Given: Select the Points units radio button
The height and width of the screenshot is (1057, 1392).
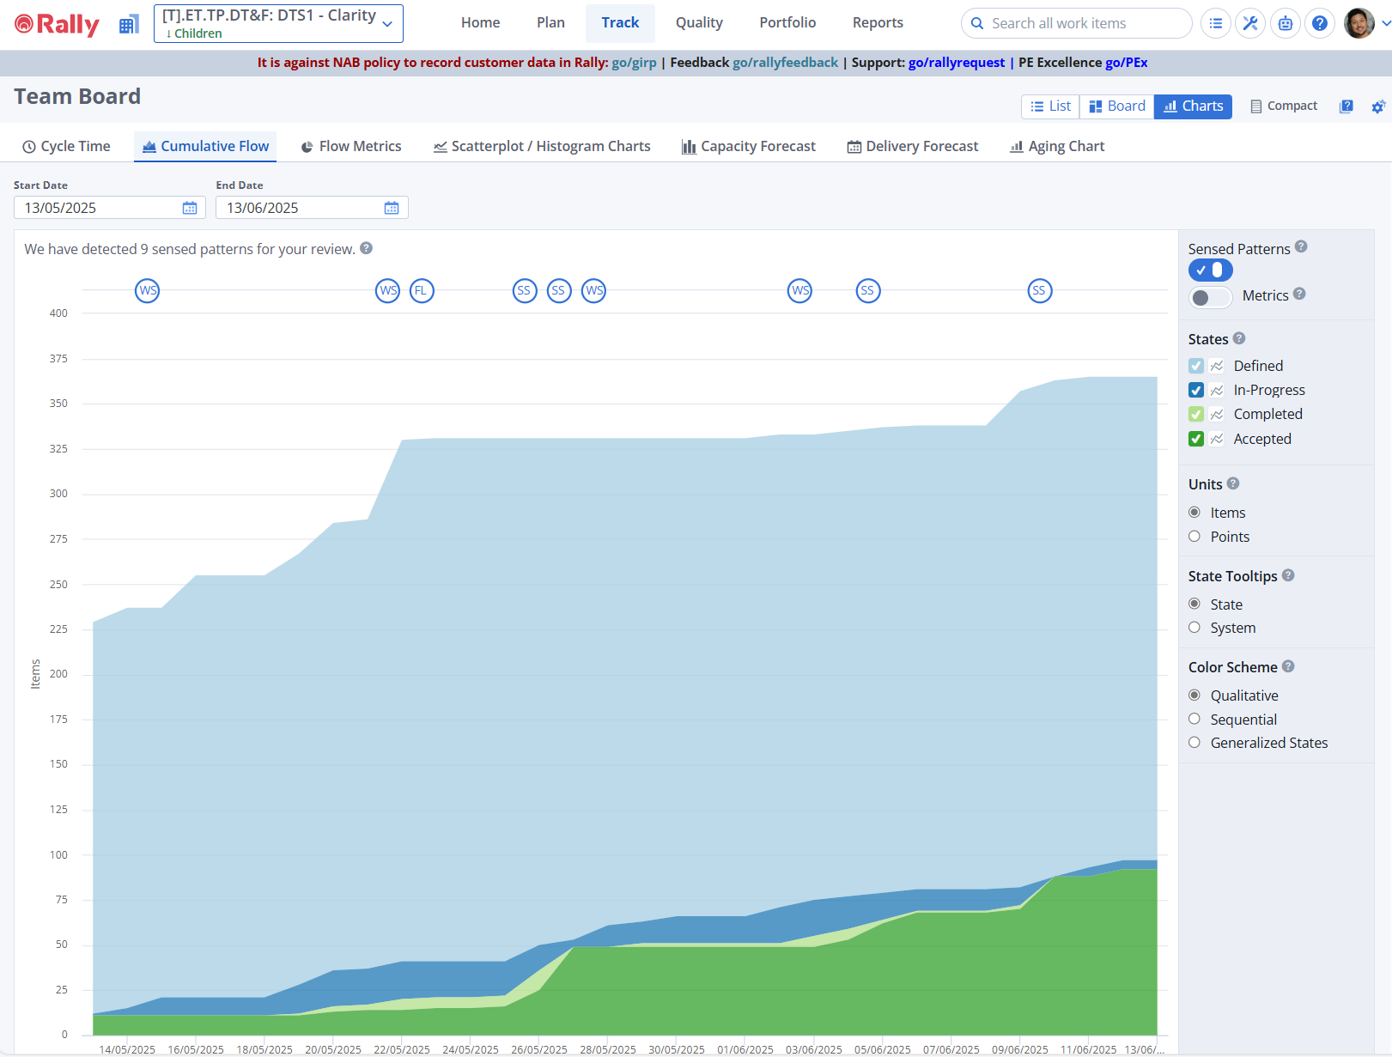Looking at the screenshot, I should click(x=1194, y=537).
